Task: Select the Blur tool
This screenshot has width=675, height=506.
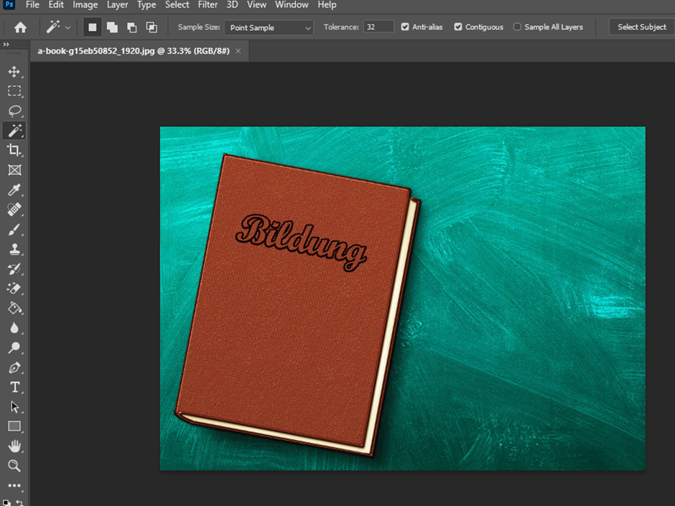Action: (14, 328)
